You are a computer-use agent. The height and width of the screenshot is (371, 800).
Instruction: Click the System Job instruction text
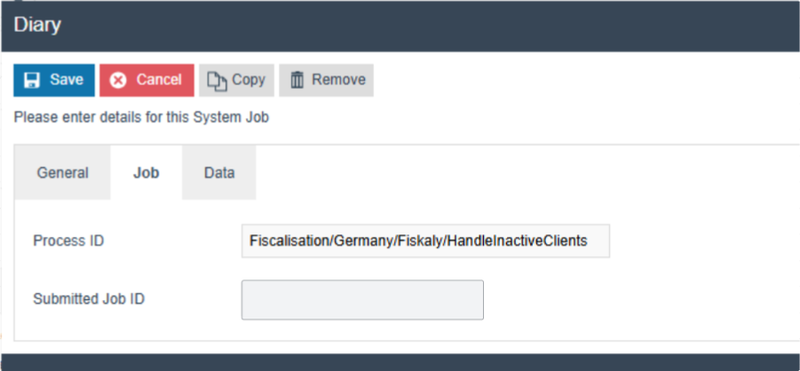(141, 117)
